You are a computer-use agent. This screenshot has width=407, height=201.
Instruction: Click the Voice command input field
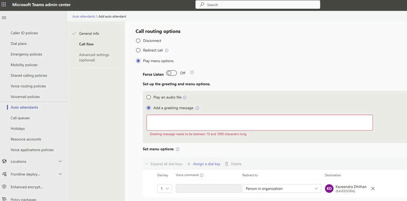coord(208,189)
